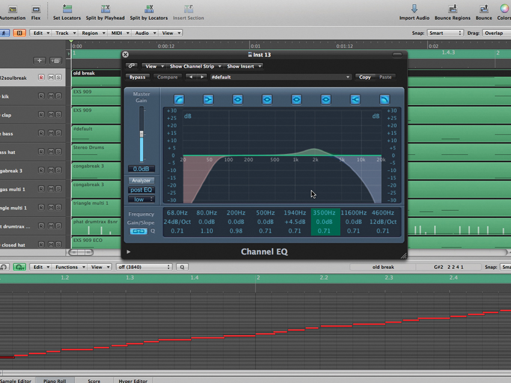
Task: Open the #default preset dropdown
Action: click(x=281, y=77)
